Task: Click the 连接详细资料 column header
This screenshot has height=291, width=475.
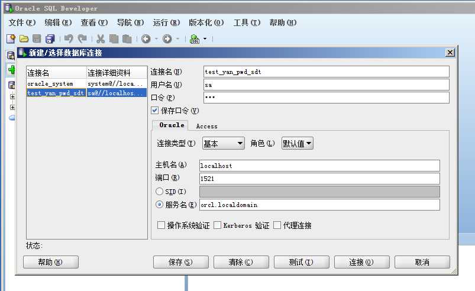Action: pos(117,73)
